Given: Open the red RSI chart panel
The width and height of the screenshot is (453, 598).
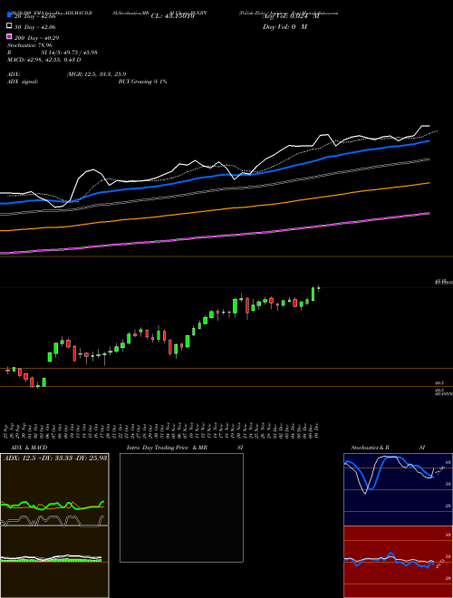Looking at the screenshot, I should [398, 562].
